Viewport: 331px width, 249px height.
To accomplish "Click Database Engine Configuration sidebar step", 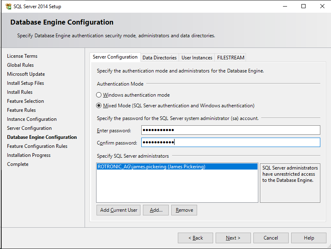I will tap(42, 137).
